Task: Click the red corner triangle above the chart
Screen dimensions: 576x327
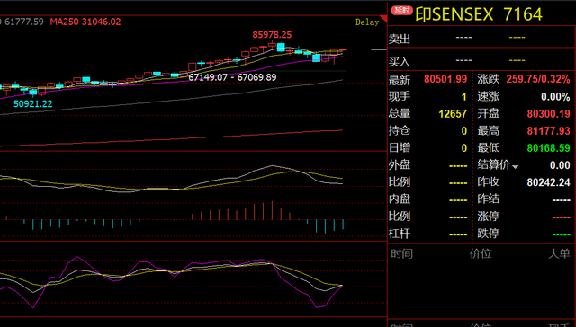Action: click(384, 18)
